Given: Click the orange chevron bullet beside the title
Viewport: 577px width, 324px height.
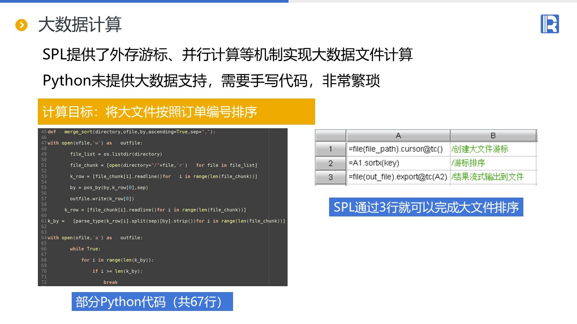Looking at the screenshot, I should [22, 25].
